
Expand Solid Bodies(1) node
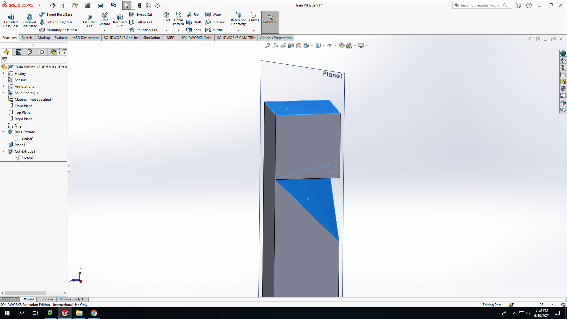pos(4,93)
